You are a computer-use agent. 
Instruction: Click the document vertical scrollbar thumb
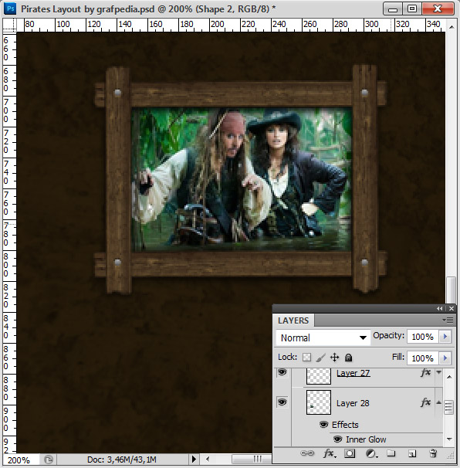coord(452,290)
